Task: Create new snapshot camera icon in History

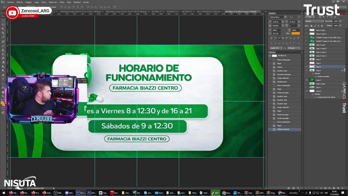Action: pyautogui.click(x=293, y=188)
